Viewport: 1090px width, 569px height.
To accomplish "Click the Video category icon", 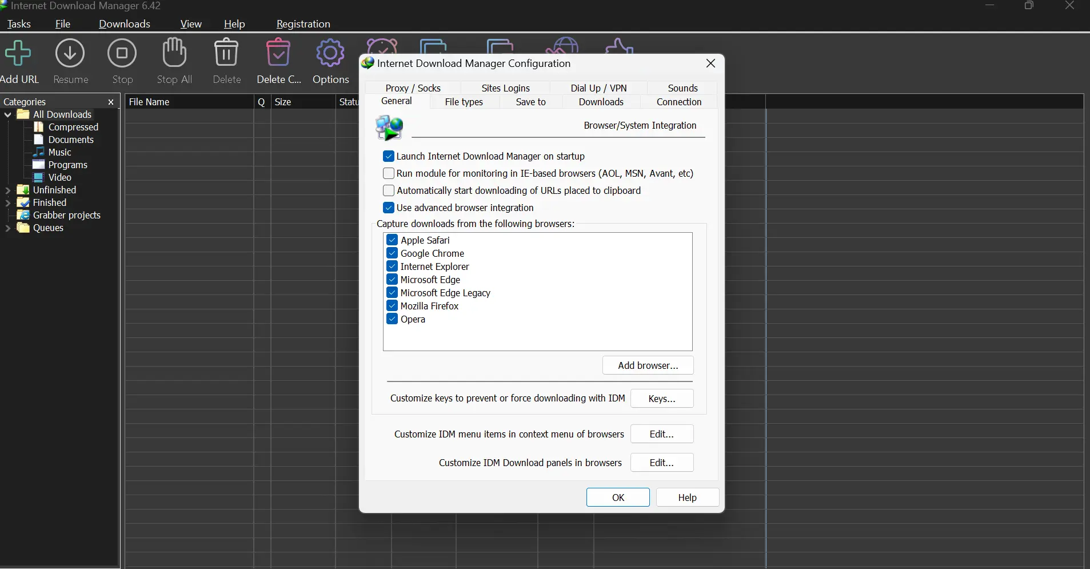I will [39, 177].
